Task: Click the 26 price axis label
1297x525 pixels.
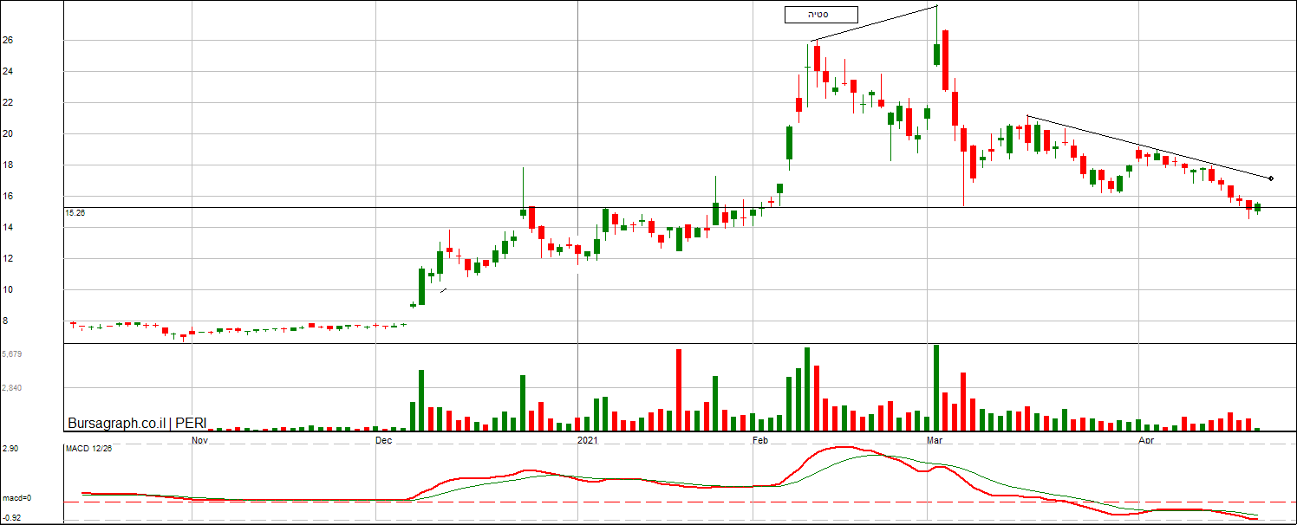Action: tap(7, 40)
